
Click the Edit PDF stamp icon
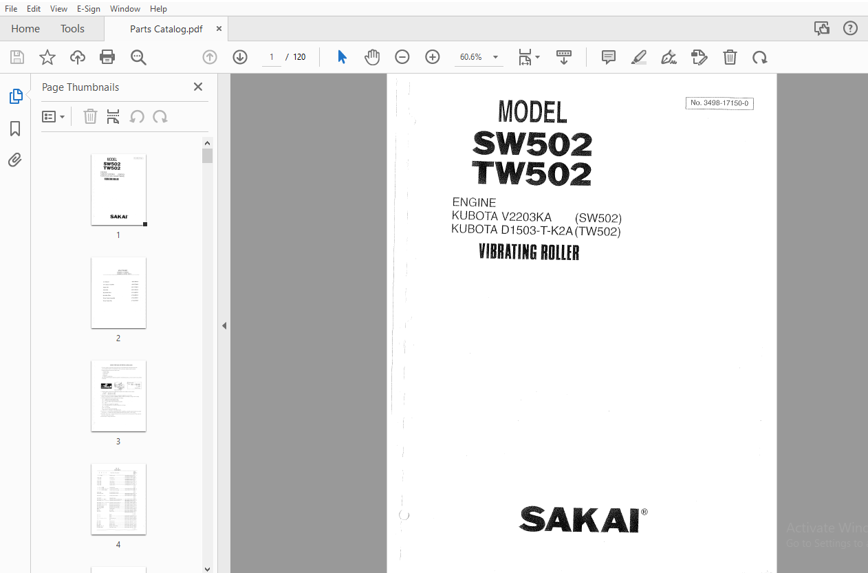[x=699, y=57]
